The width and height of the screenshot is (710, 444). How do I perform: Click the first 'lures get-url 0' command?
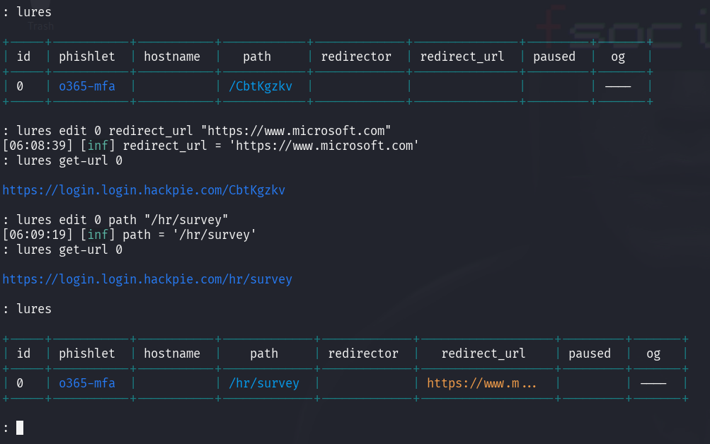tap(62, 160)
